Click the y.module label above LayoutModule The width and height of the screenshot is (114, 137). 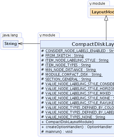(x=97, y=4)
